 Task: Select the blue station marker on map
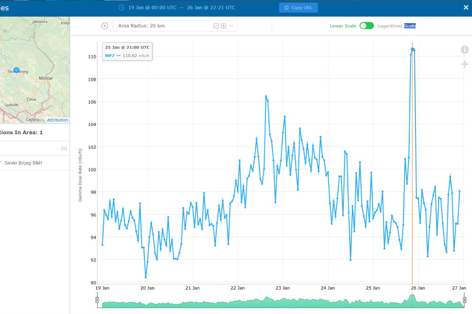click(x=17, y=70)
